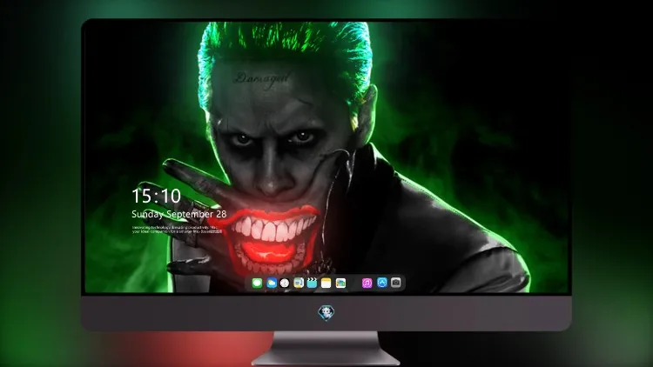This screenshot has width=653, height=367.
Task: Open the Camera app in the dock
Action: (396, 283)
